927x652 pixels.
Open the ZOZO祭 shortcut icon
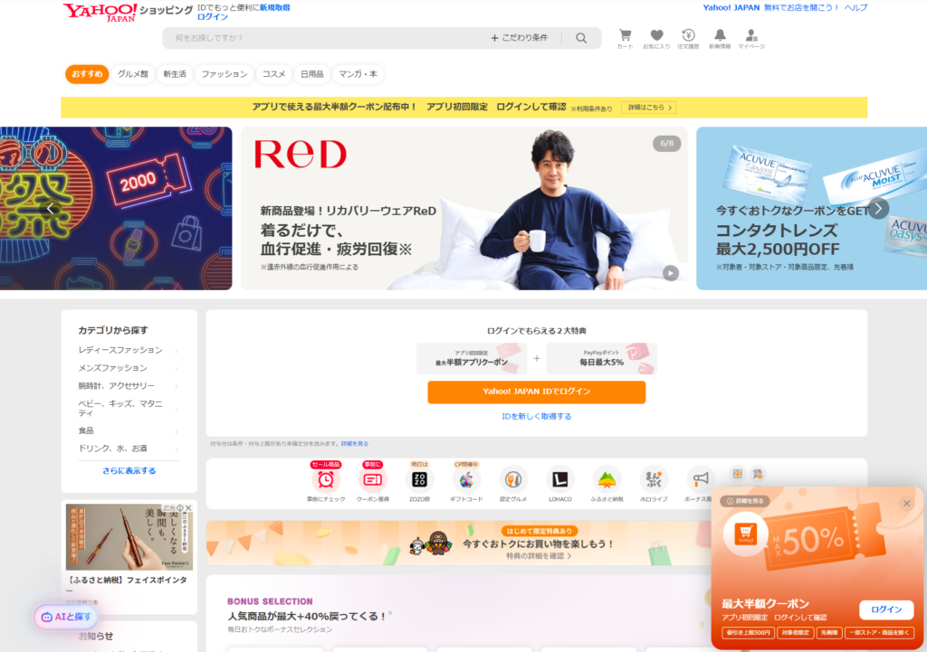[x=419, y=480]
